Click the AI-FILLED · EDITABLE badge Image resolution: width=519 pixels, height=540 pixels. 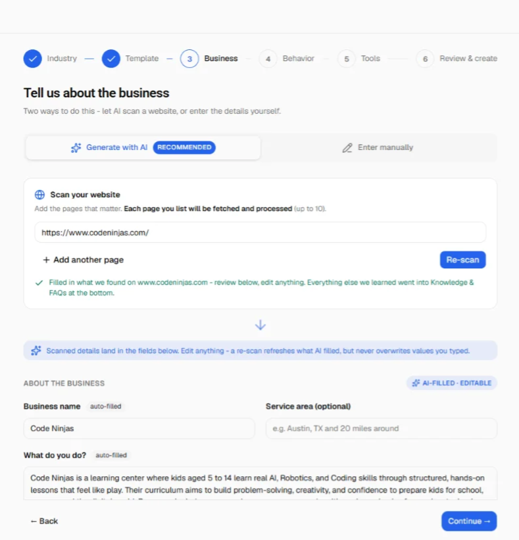click(x=452, y=383)
